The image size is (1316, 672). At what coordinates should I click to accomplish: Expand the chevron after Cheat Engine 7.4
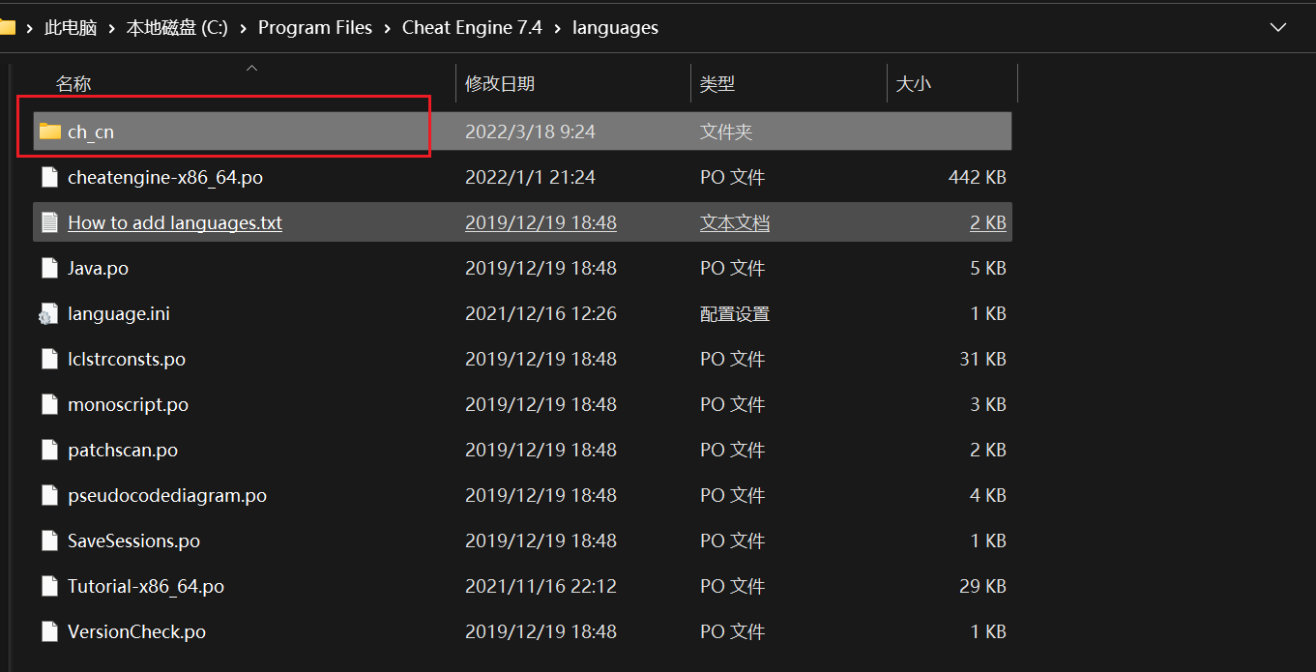click(556, 27)
